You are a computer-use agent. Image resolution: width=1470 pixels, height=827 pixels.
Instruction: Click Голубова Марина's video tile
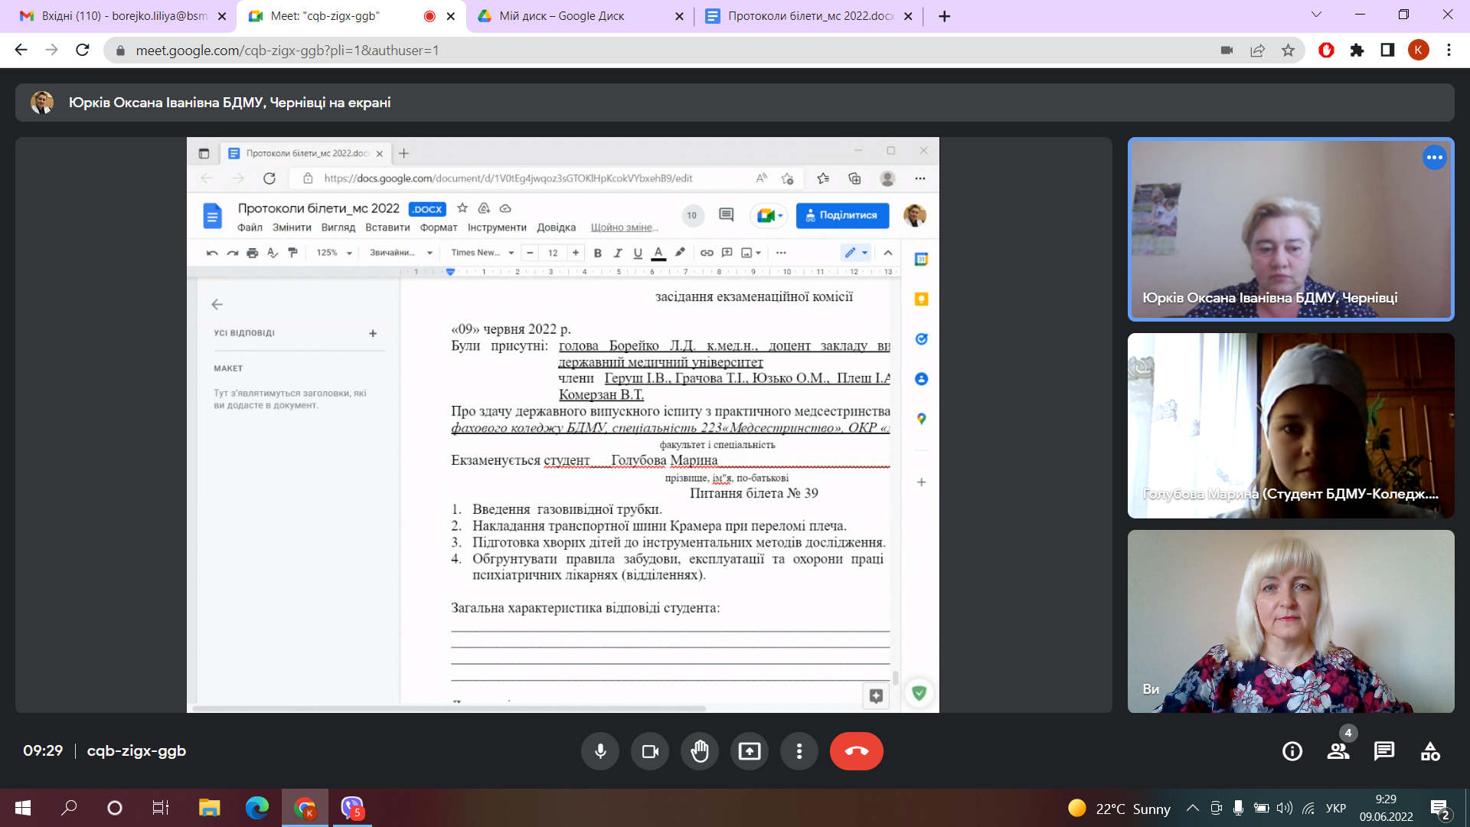pos(1290,425)
